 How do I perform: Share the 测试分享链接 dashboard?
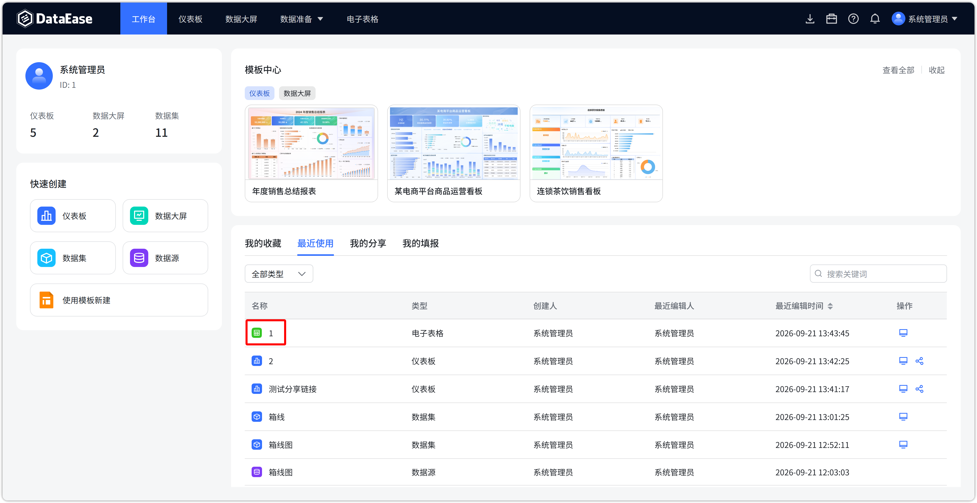click(919, 389)
